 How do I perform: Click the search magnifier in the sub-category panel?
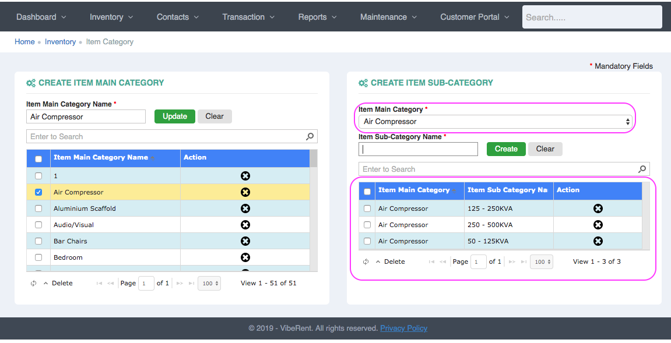pyautogui.click(x=641, y=169)
